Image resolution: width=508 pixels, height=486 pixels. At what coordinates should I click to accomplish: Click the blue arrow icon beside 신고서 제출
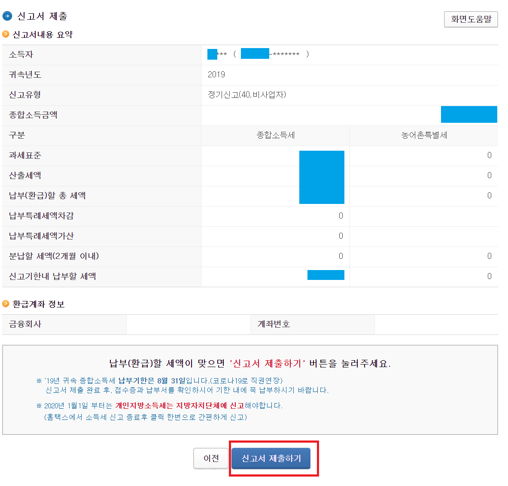pos(7,16)
